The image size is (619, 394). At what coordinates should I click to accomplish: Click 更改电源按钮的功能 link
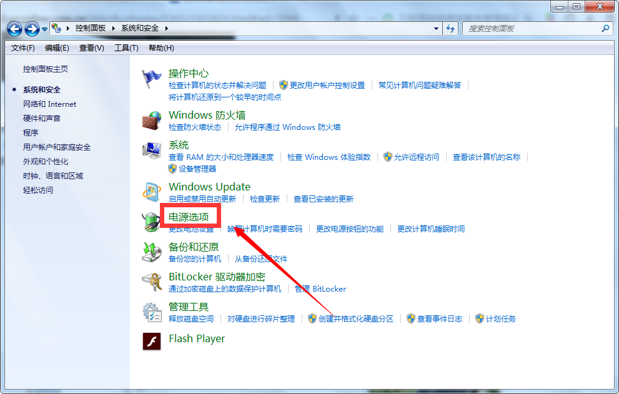pyautogui.click(x=350, y=229)
